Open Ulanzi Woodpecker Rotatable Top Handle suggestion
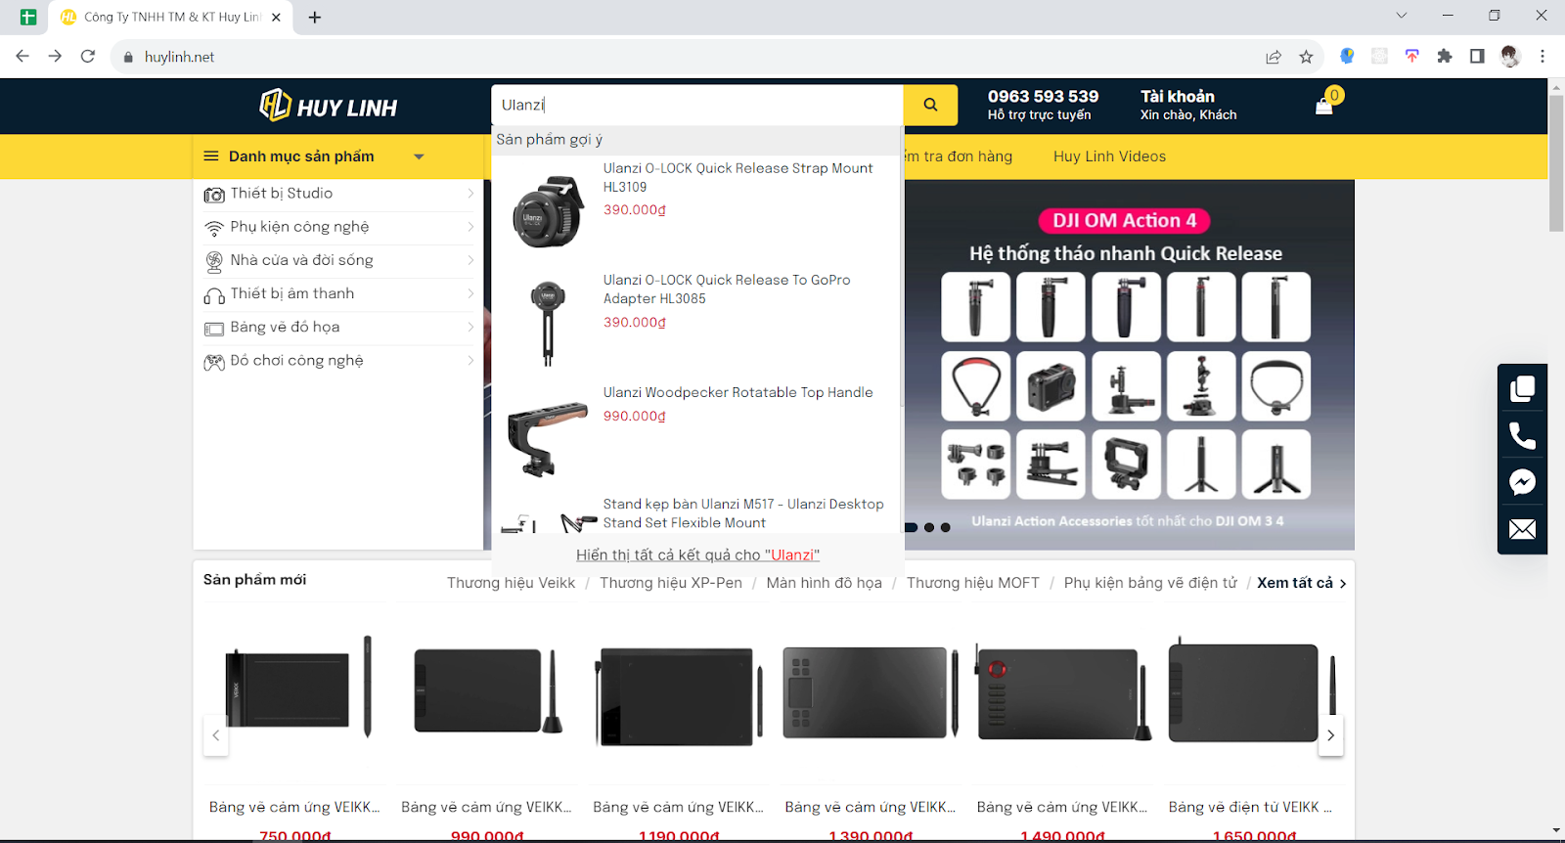The image size is (1565, 843). click(738, 392)
